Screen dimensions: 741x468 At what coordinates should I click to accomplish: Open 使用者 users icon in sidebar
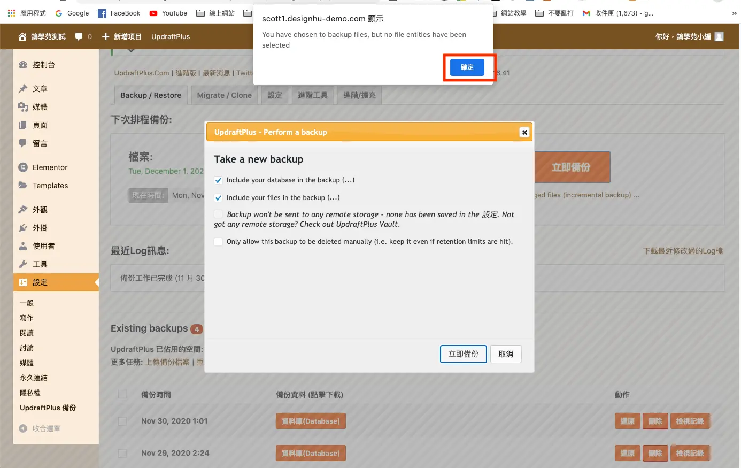(x=23, y=246)
